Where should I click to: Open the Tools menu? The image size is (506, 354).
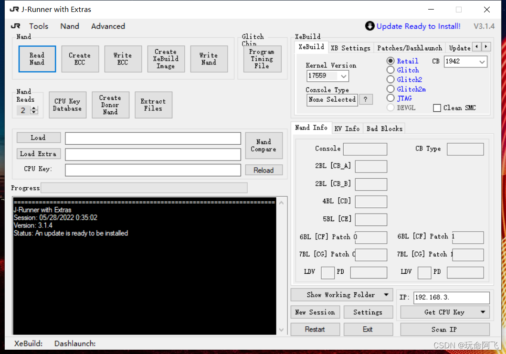coord(39,26)
